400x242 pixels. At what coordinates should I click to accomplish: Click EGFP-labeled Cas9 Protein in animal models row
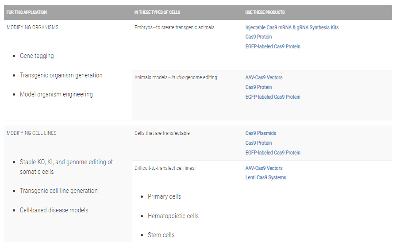click(273, 97)
